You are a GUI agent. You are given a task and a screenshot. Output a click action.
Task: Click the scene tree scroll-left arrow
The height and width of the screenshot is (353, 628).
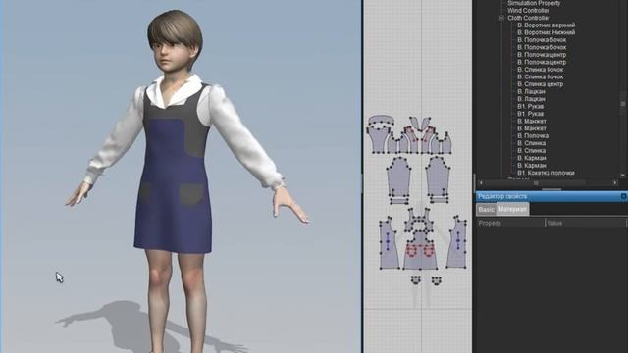(x=481, y=183)
